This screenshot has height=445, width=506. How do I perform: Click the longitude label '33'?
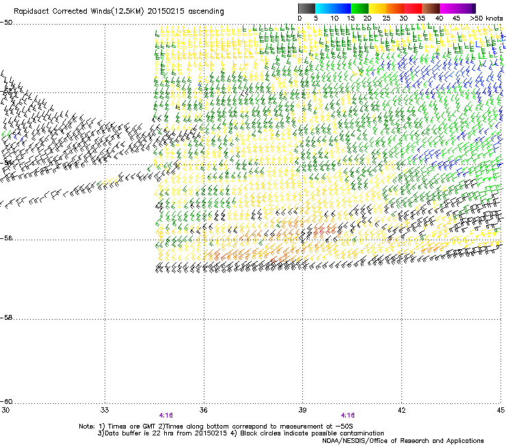tap(105, 410)
